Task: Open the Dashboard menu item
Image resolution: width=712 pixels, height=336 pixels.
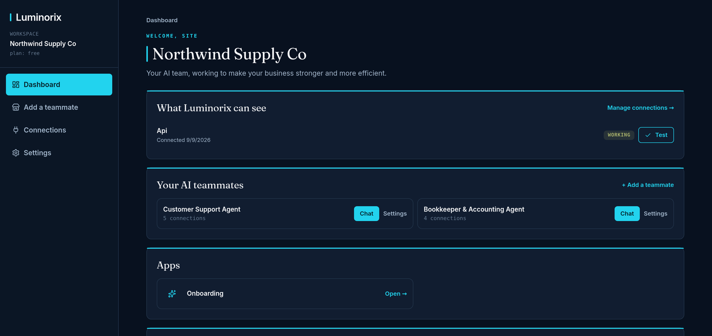Action: [59, 84]
